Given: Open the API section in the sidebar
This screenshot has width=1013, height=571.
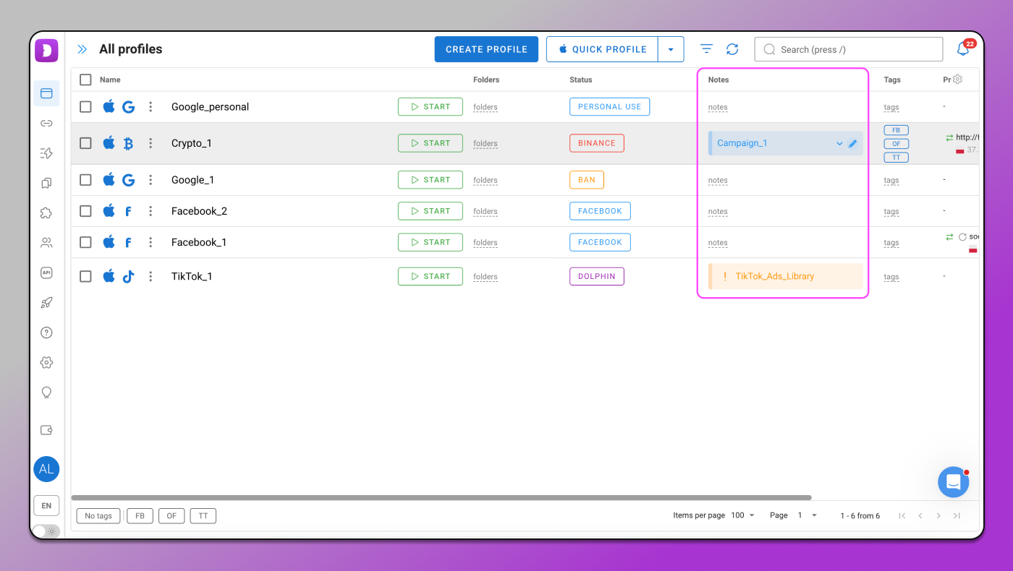Looking at the screenshot, I should (x=46, y=272).
